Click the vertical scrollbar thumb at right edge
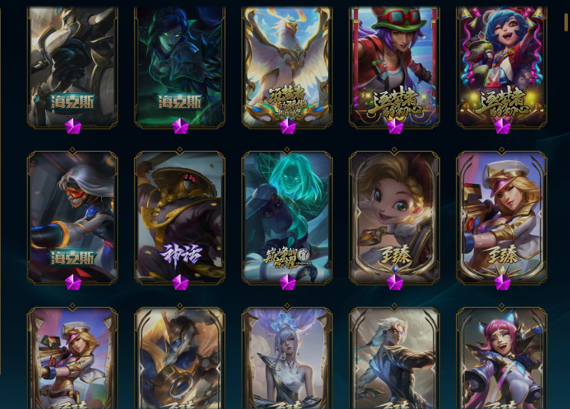This screenshot has height=409, width=570. point(567,22)
